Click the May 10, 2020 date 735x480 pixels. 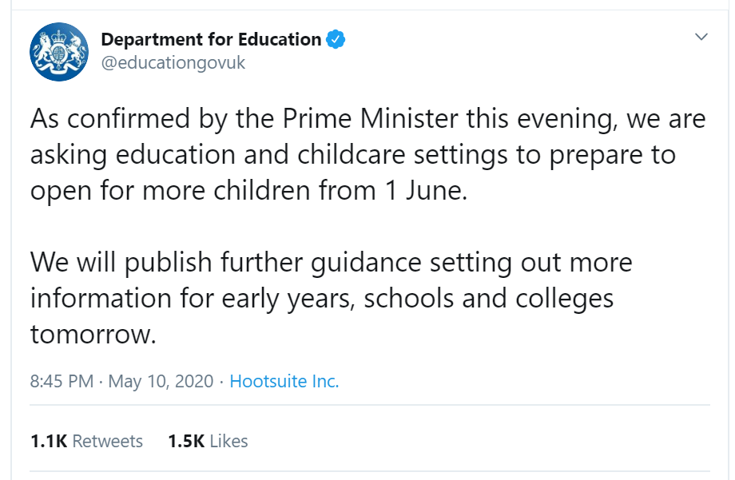pyautogui.click(x=161, y=381)
